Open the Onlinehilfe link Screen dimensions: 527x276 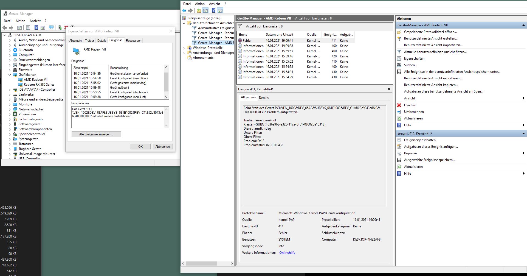point(287,253)
